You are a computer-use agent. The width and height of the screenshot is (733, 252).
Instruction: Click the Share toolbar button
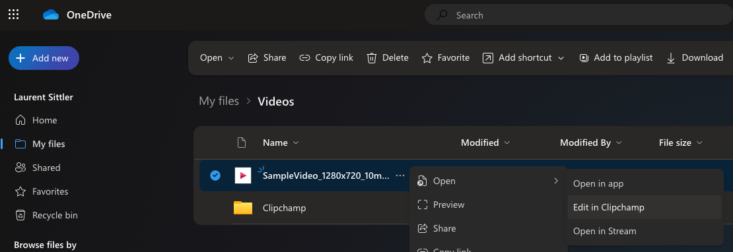pyautogui.click(x=267, y=57)
